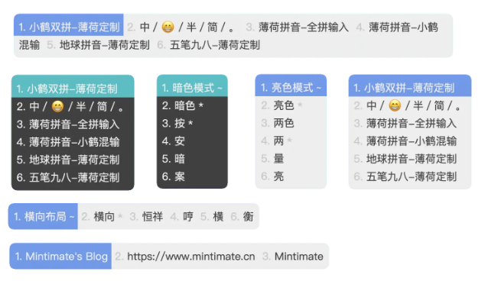Choose candidate 2 暗色 in dark panel
498x291 pixels.
tap(192, 105)
